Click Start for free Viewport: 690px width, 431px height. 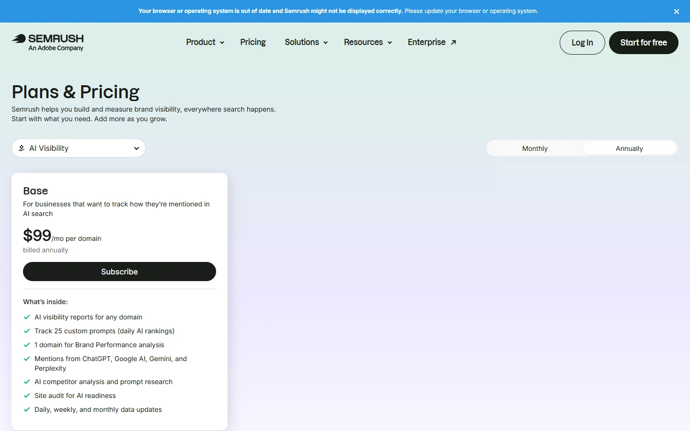click(x=644, y=43)
